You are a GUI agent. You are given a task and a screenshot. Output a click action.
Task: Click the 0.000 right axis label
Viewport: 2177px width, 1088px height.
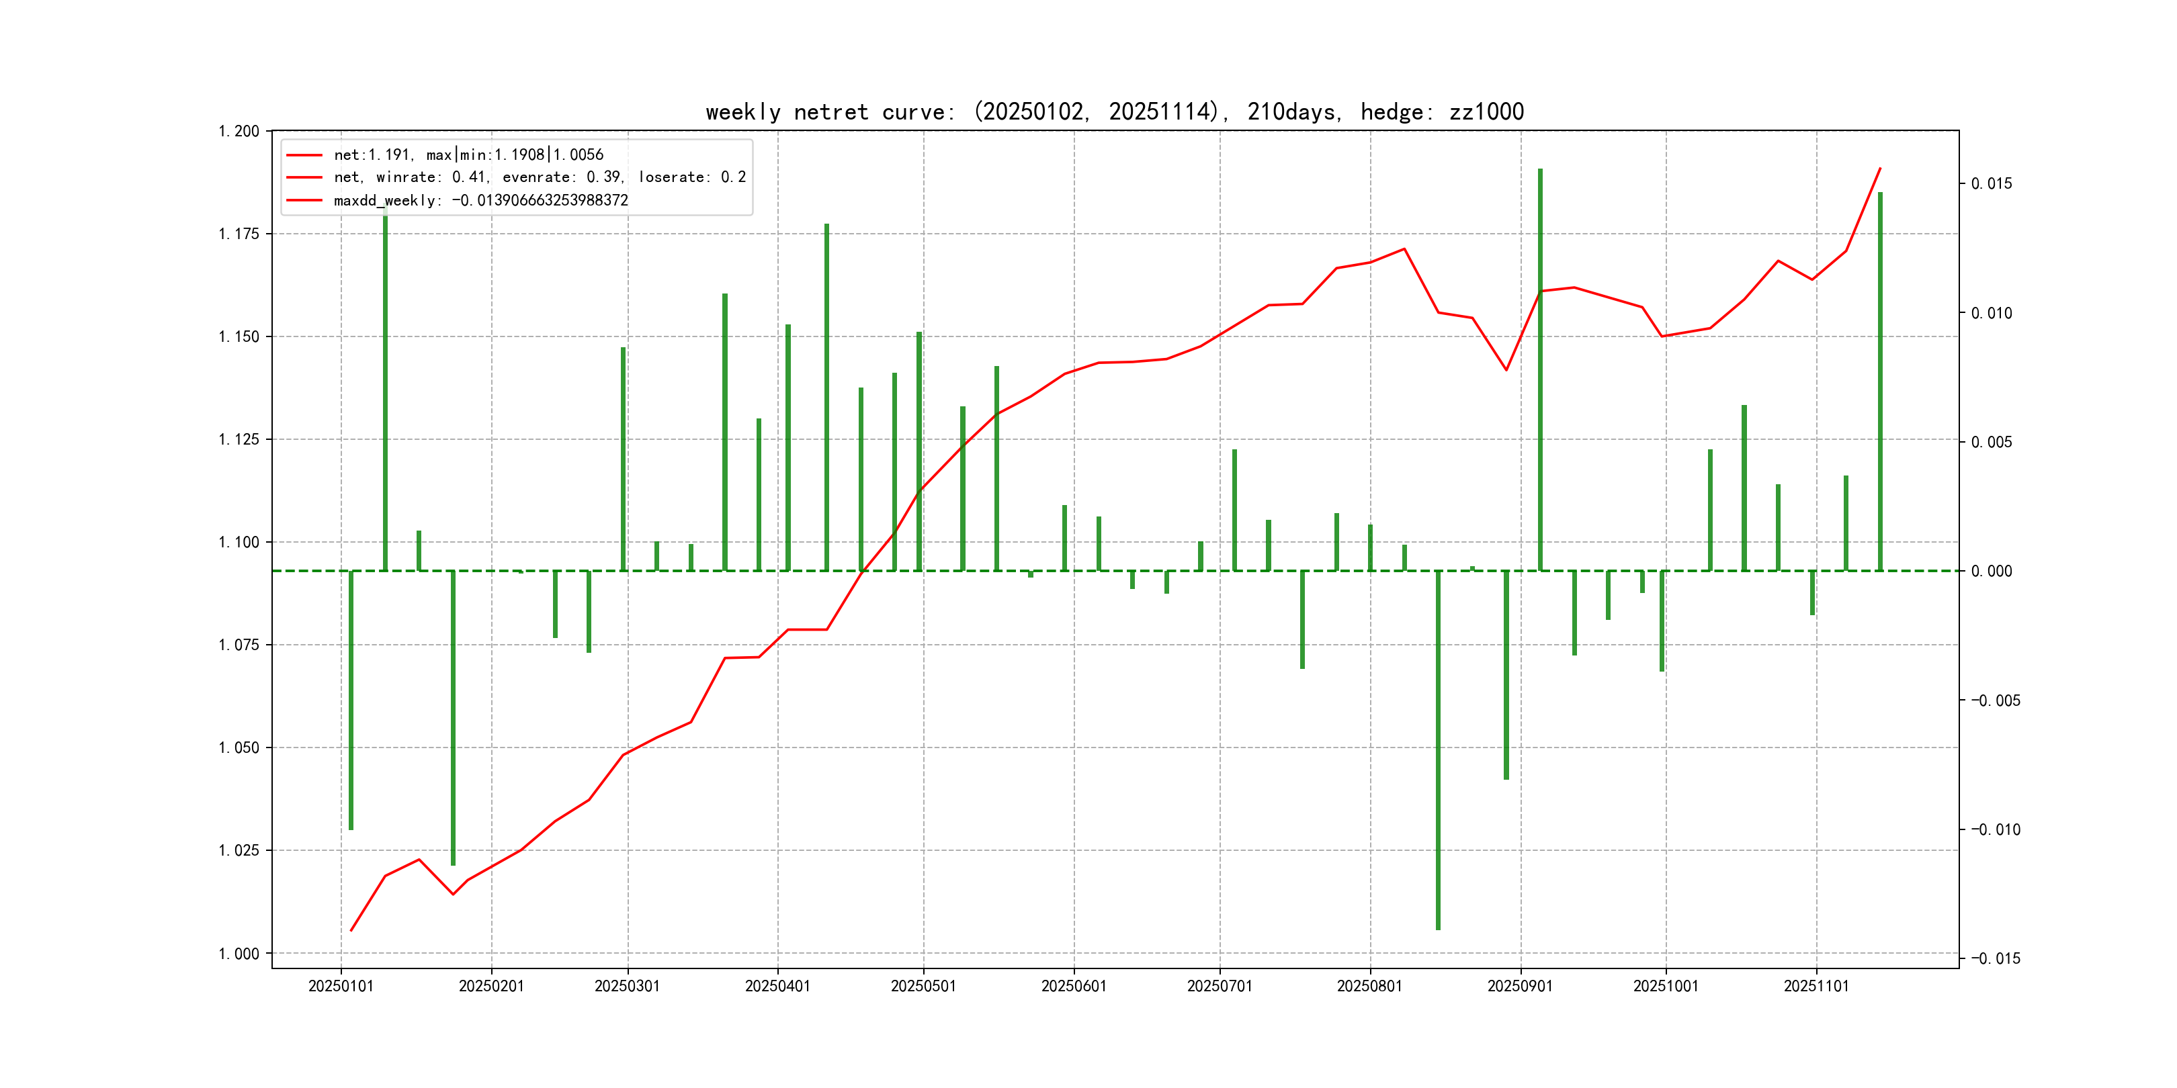click(1991, 571)
